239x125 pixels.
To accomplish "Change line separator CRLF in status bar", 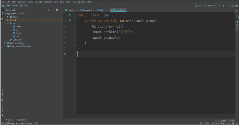I will (x=207, y=123).
